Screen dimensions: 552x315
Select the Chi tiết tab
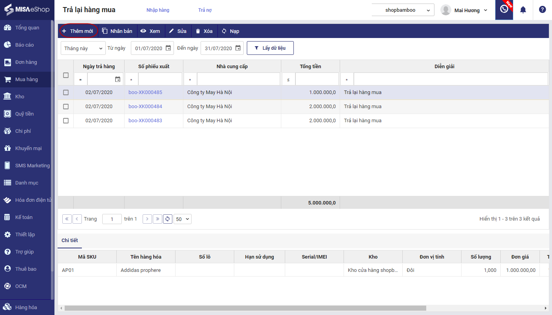pos(70,240)
